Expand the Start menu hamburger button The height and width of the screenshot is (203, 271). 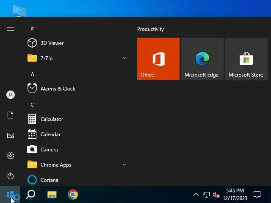[x=11, y=29]
